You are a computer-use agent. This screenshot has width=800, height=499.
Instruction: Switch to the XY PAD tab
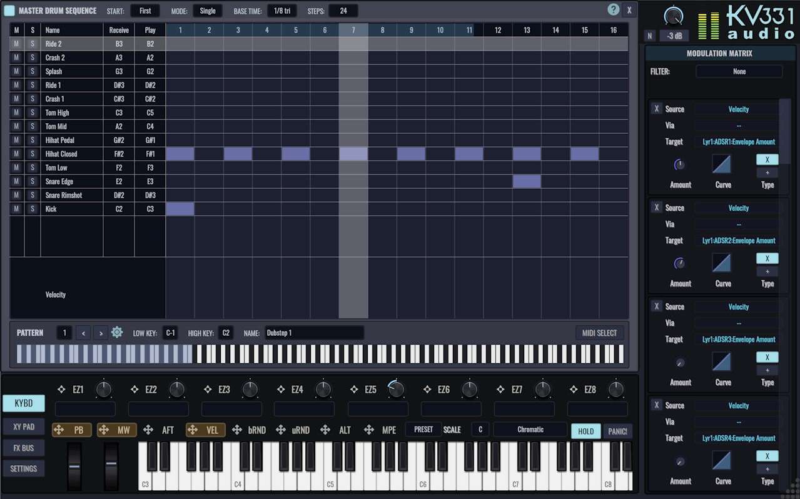[x=23, y=426]
